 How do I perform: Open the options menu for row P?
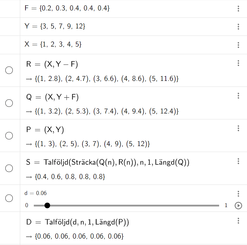tap(238, 128)
